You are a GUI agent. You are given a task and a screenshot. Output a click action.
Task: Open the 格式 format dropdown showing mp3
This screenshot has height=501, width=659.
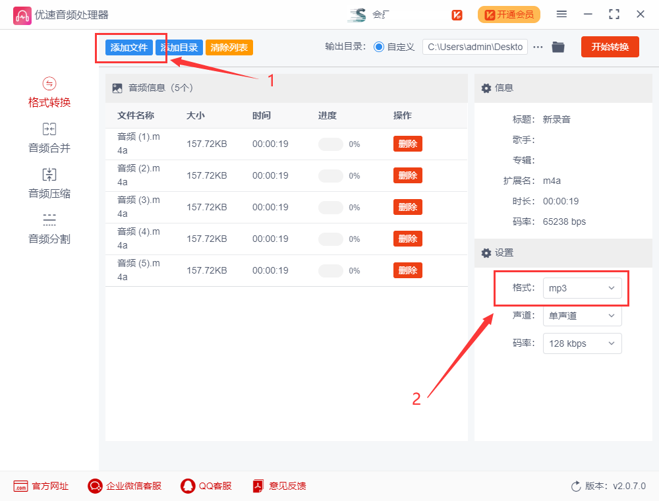coord(583,288)
